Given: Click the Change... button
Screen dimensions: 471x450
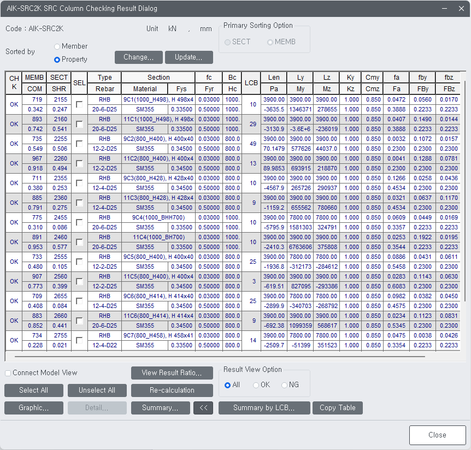Looking at the screenshot, I should tap(138, 57).
